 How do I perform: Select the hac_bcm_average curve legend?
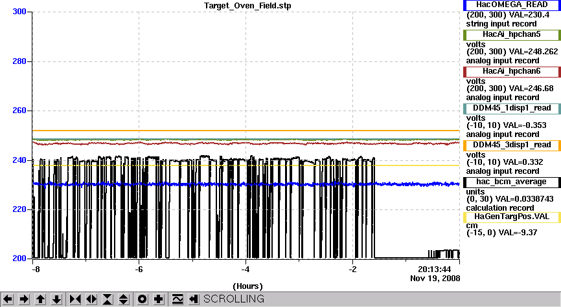pos(512,182)
